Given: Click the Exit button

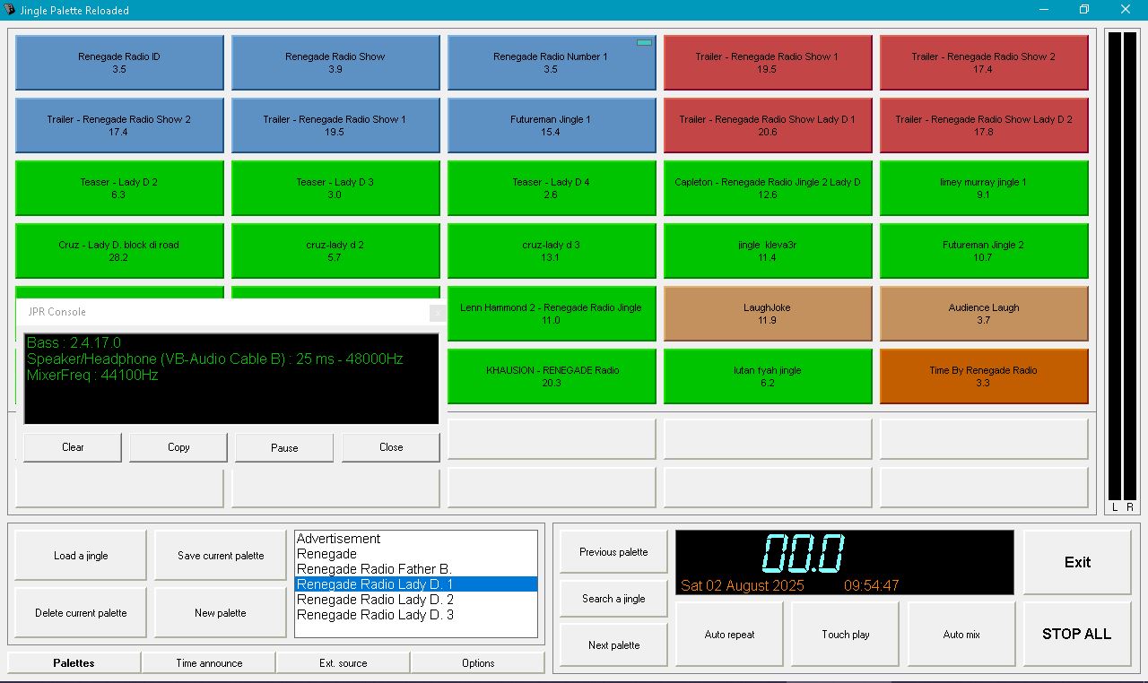Looking at the screenshot, I should click(1077, 562).
